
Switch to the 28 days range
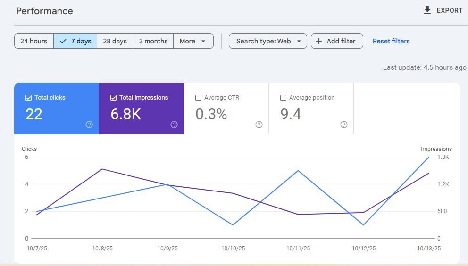(115, 41)
